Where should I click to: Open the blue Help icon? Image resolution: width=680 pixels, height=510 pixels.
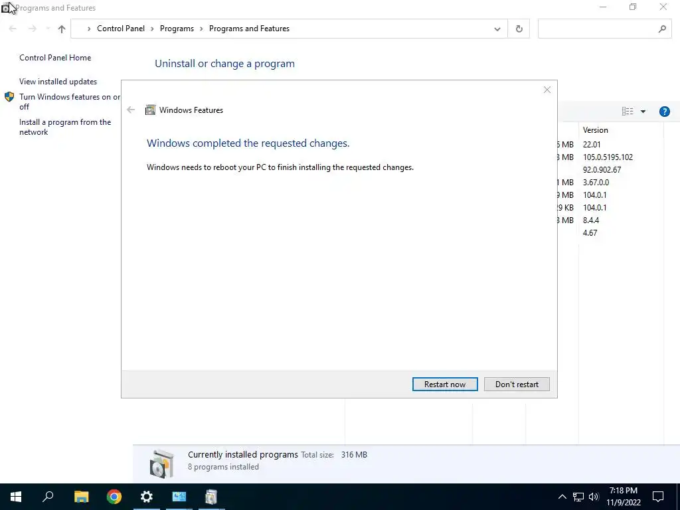click(x=664, y=112)
